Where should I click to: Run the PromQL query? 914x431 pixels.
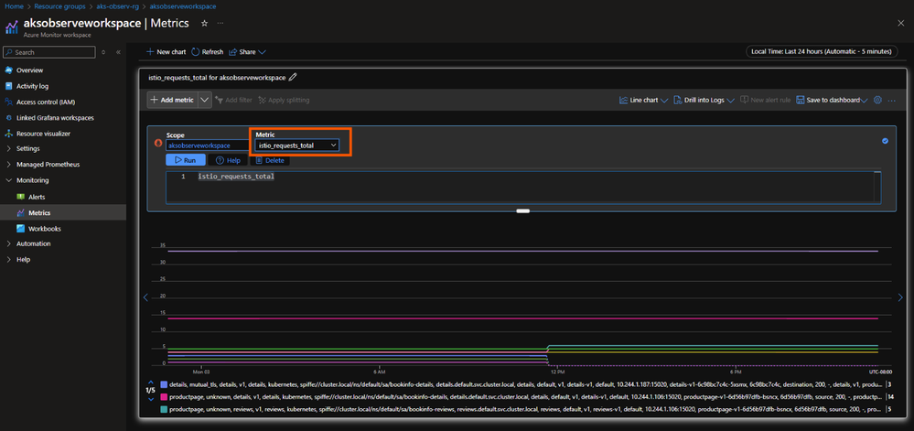[x=186, y=160]
